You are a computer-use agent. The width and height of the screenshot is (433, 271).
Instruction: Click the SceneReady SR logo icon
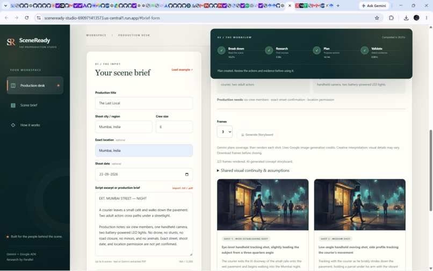click(x=11, y=42)
